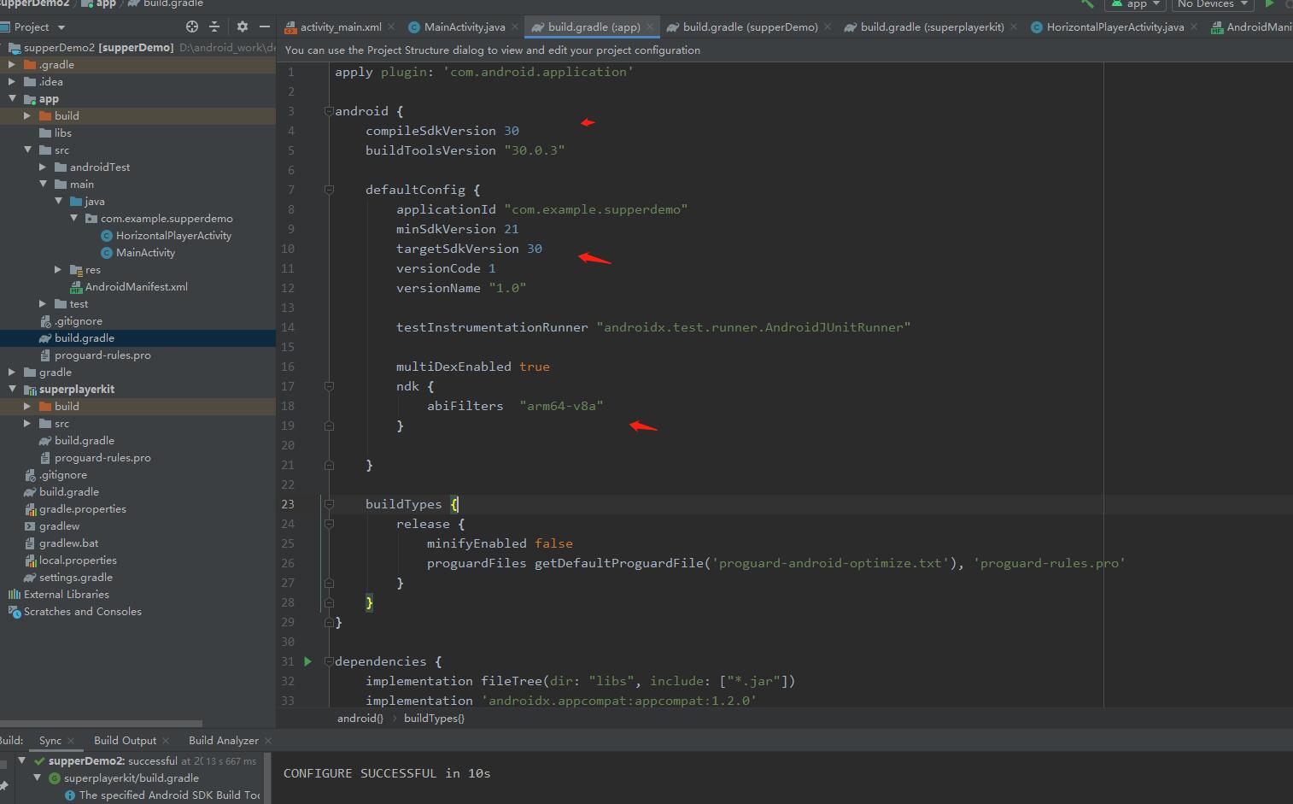1293x804 pixels.
Task: Switch to build.gradle (supperDemo) tab
Action: tap(750, 27)
